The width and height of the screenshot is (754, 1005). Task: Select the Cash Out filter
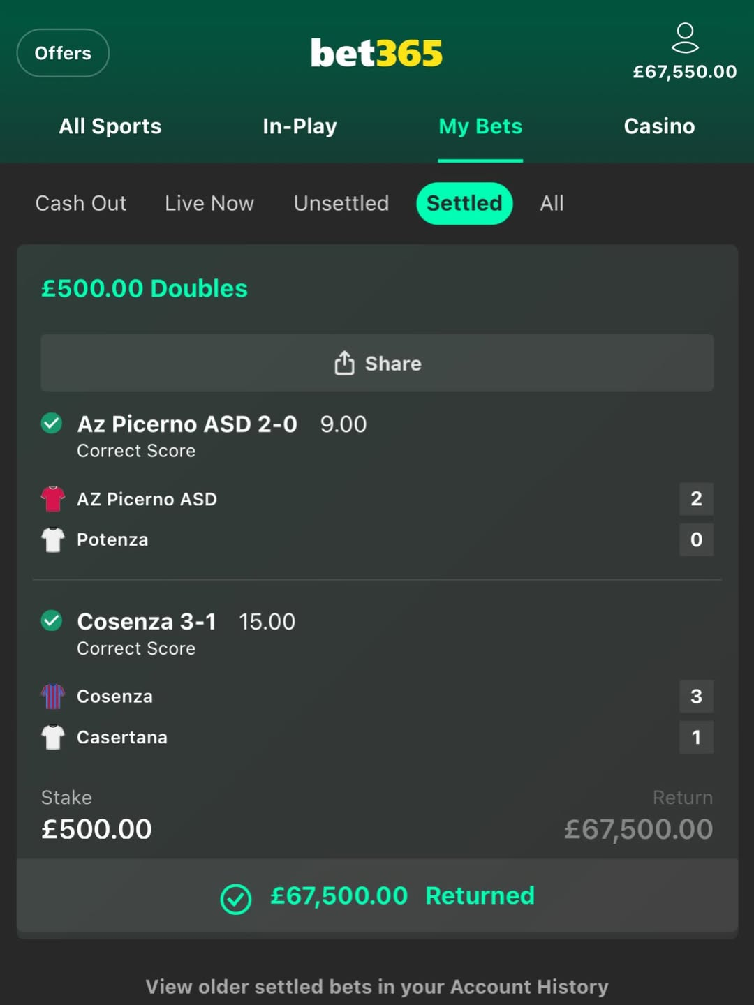[81, 203]
